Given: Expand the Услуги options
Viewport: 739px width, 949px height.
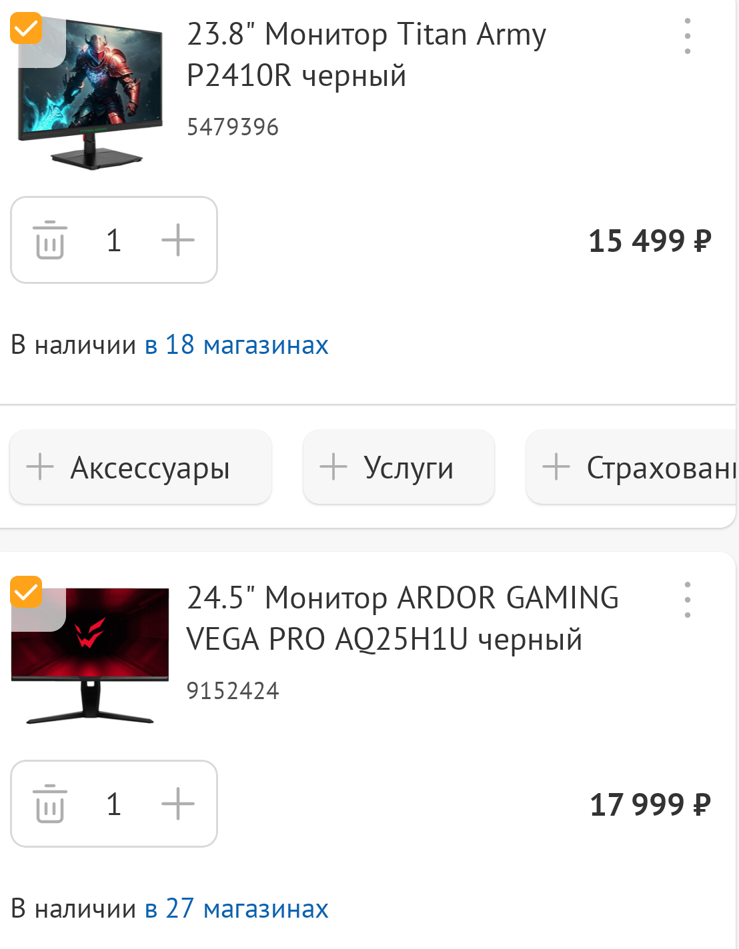Looking at the screenshot, I should coord(399,467).
